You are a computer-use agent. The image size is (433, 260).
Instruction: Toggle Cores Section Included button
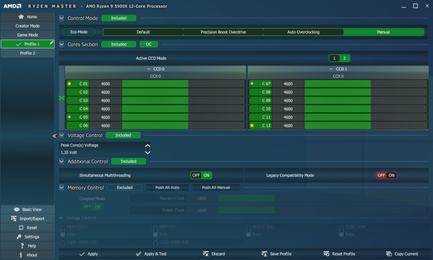point(119,44)
